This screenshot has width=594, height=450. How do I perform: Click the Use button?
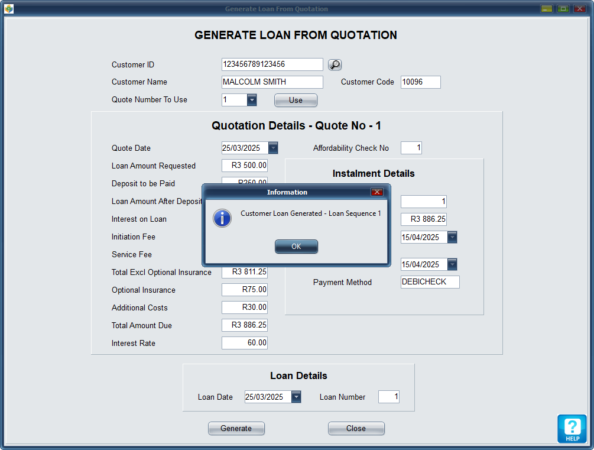[x=296, y=101]
